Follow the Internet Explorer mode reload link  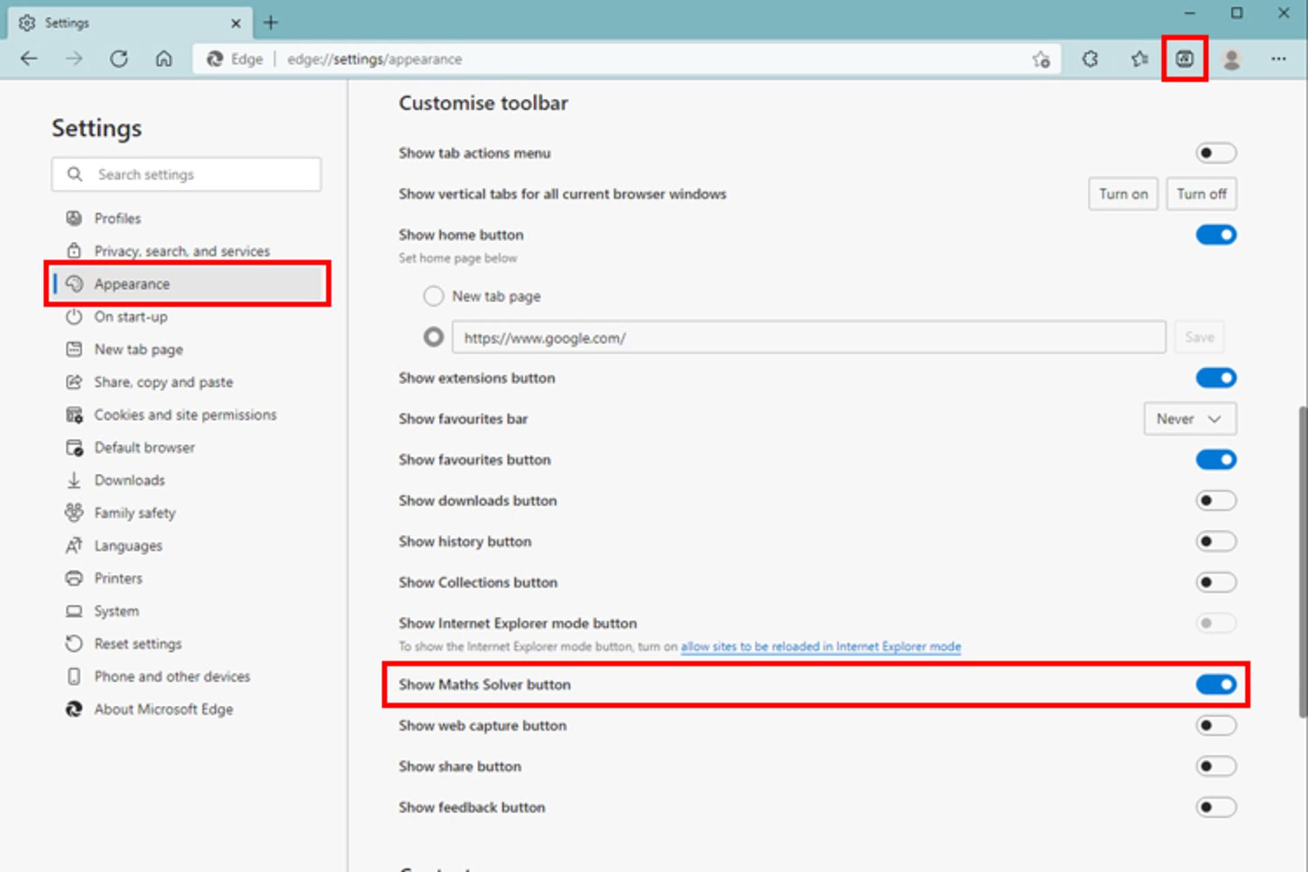[821, 647]
